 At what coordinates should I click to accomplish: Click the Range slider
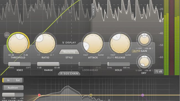click(x=48, y=64)
